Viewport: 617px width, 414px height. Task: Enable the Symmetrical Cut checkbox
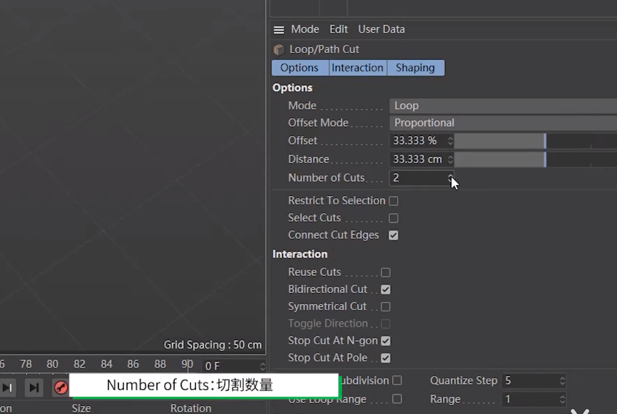(386, 307)
